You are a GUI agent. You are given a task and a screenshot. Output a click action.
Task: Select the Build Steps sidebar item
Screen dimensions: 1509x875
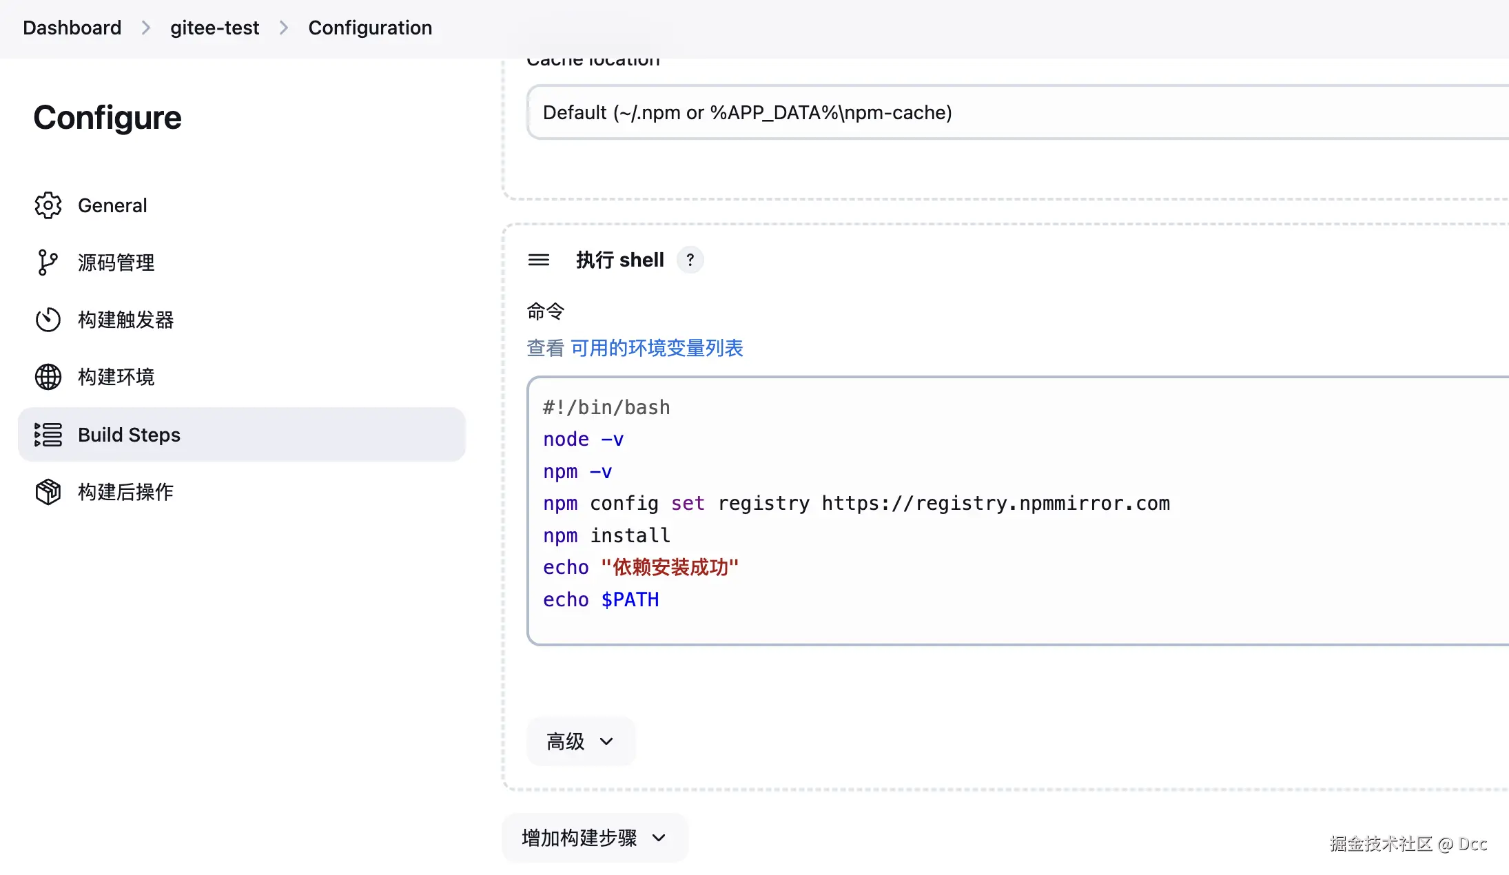click(129, 435)
